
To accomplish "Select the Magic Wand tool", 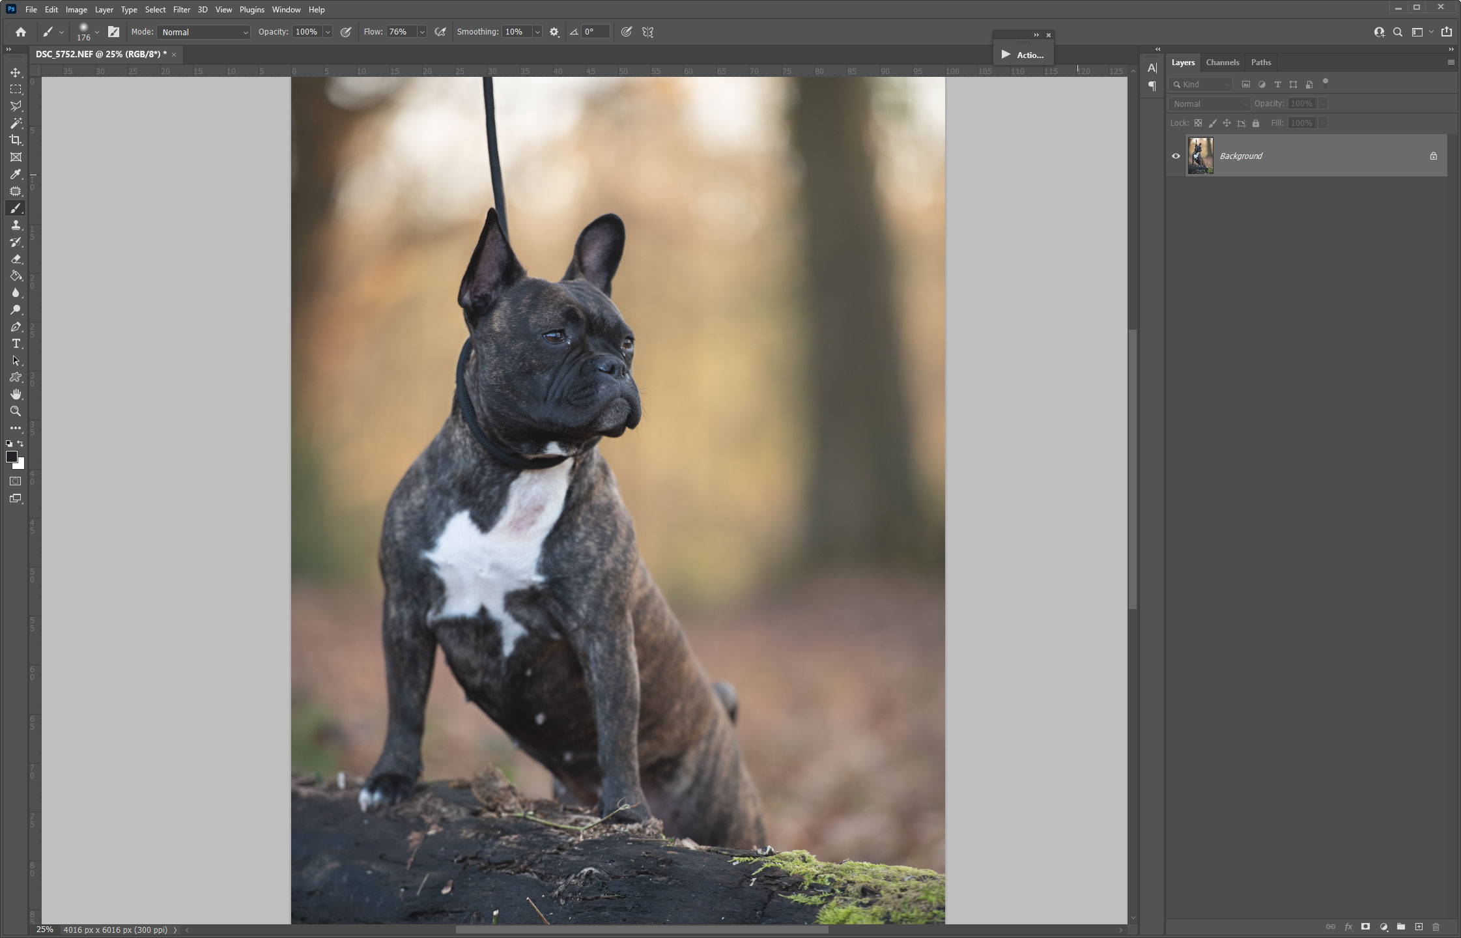I will point(16,123).
